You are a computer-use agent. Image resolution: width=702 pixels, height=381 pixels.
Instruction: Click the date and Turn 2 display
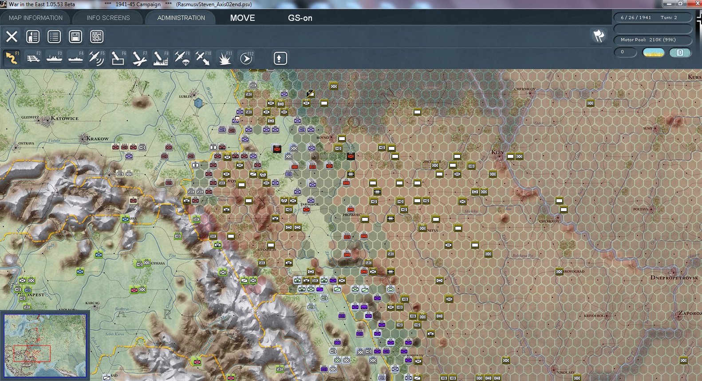click(653, 17)
